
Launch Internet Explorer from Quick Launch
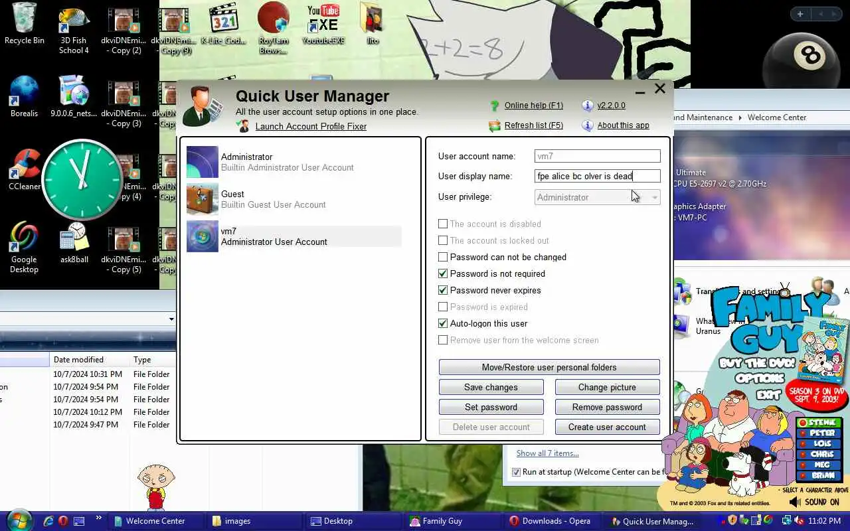tap(48, 521)
